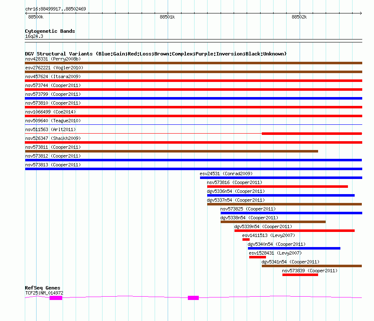Select nsv573810 (Cooper2011) label

pyautogui.click(x=53, y=103)
